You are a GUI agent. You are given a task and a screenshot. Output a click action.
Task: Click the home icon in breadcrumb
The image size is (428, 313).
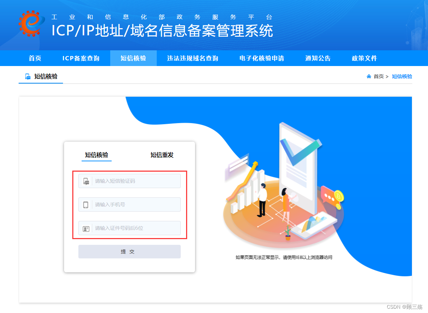click(x=369, y=76)
